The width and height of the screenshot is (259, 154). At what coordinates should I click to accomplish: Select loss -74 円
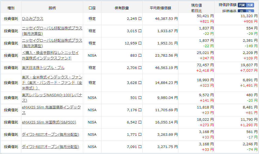click(252, 150)
